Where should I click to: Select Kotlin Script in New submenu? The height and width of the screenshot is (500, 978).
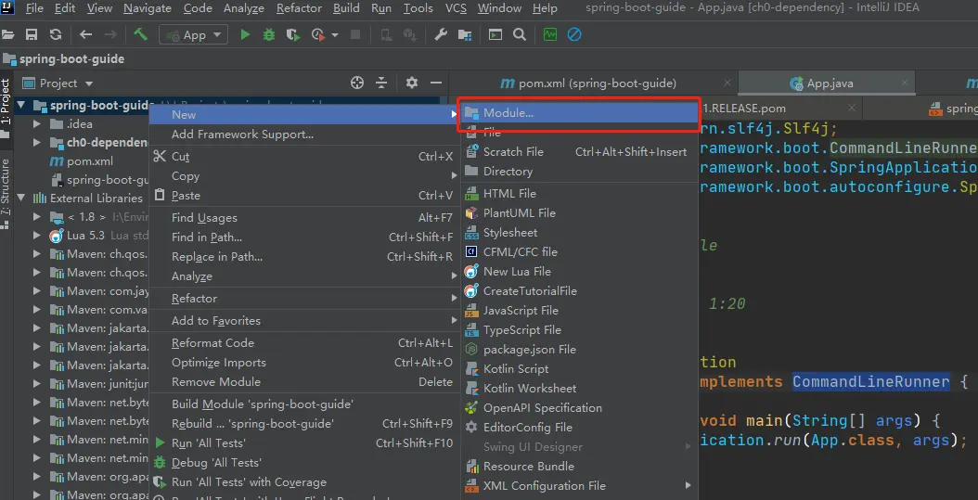pyautogui.click(x=516, y=369)
